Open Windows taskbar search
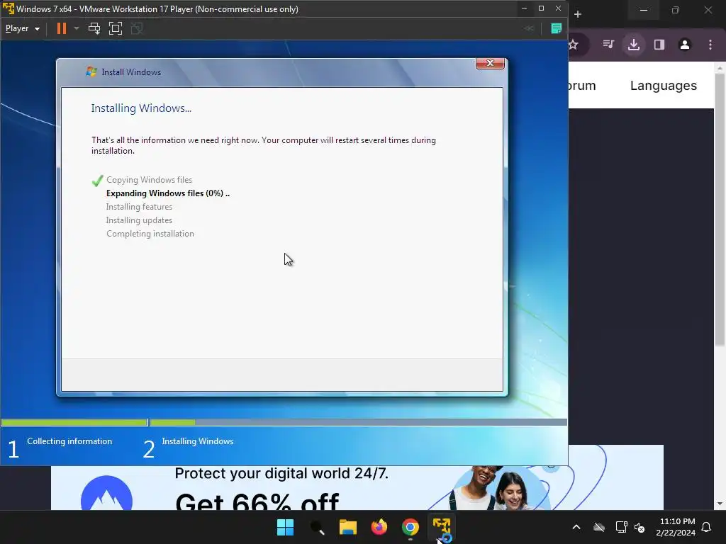This screenshot has width=726, height=544. pos(317,527)
